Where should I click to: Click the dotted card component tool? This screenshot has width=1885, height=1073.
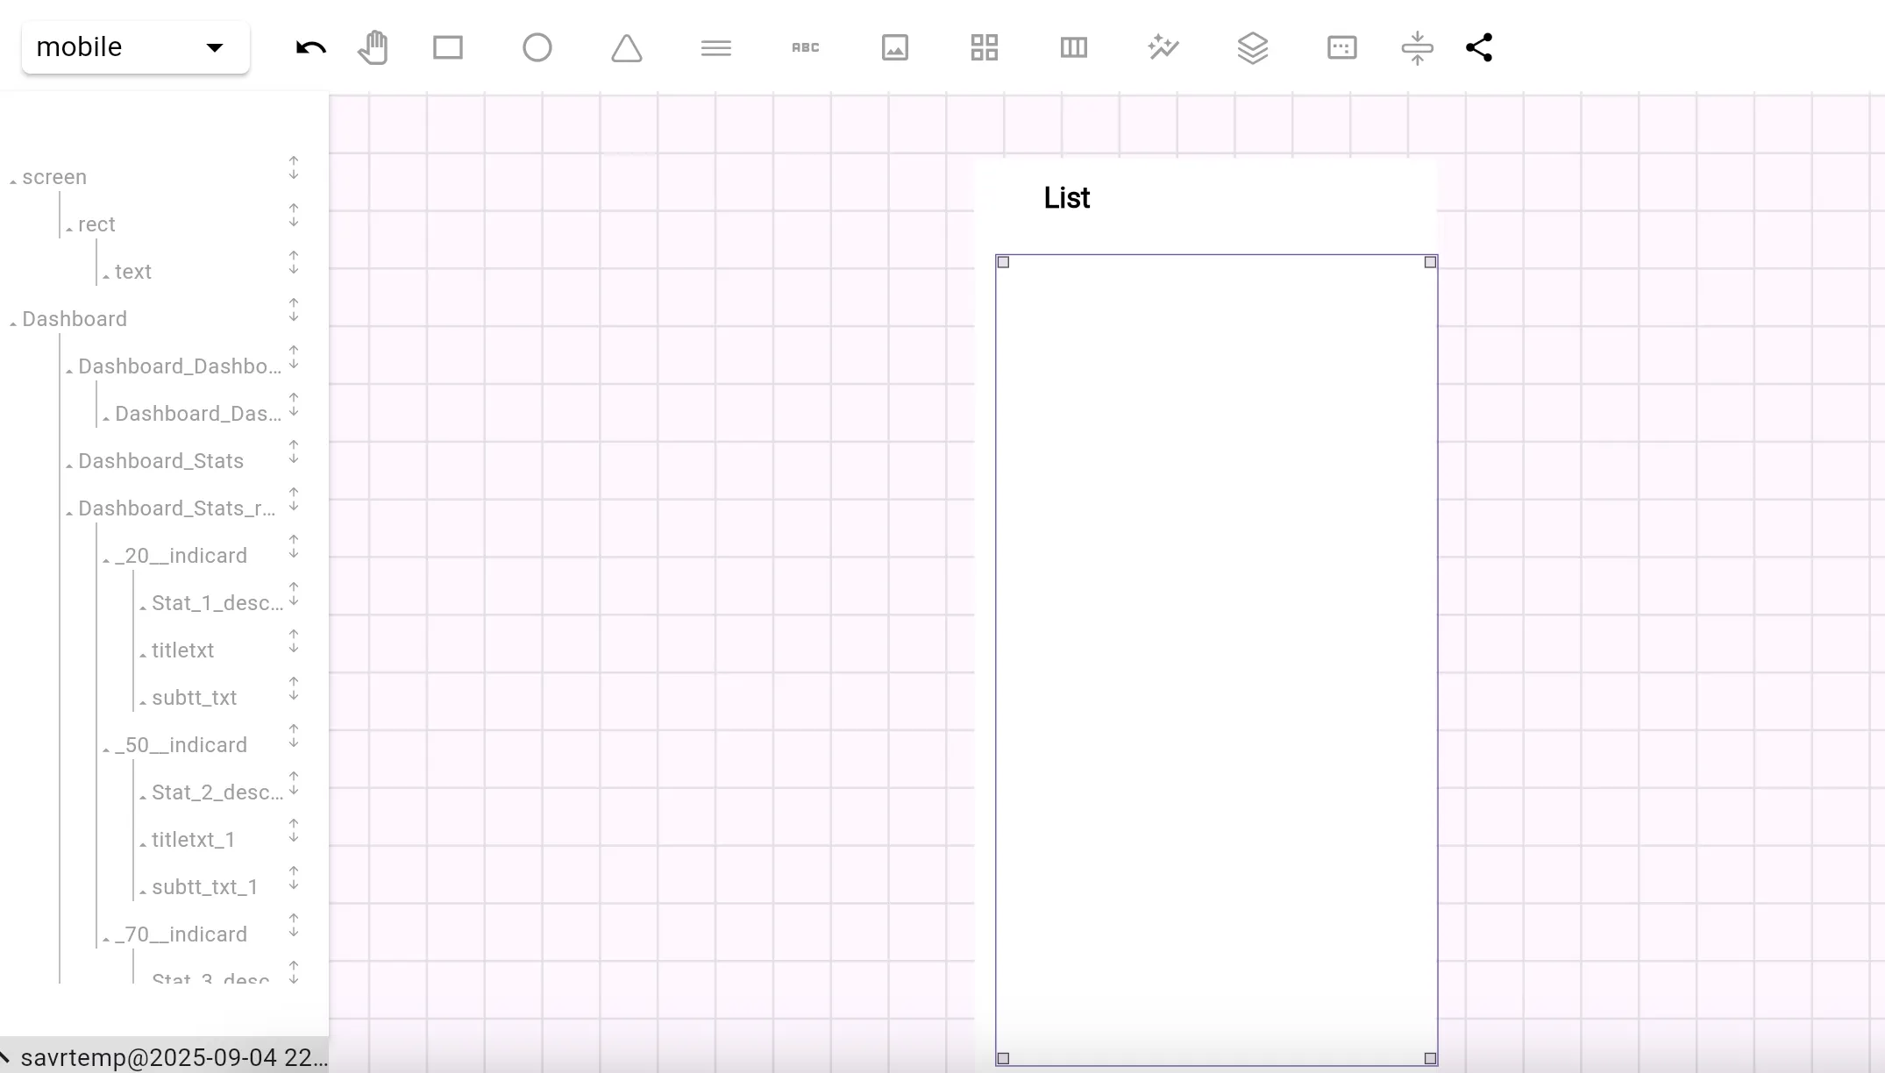(x=1342, y=47)
